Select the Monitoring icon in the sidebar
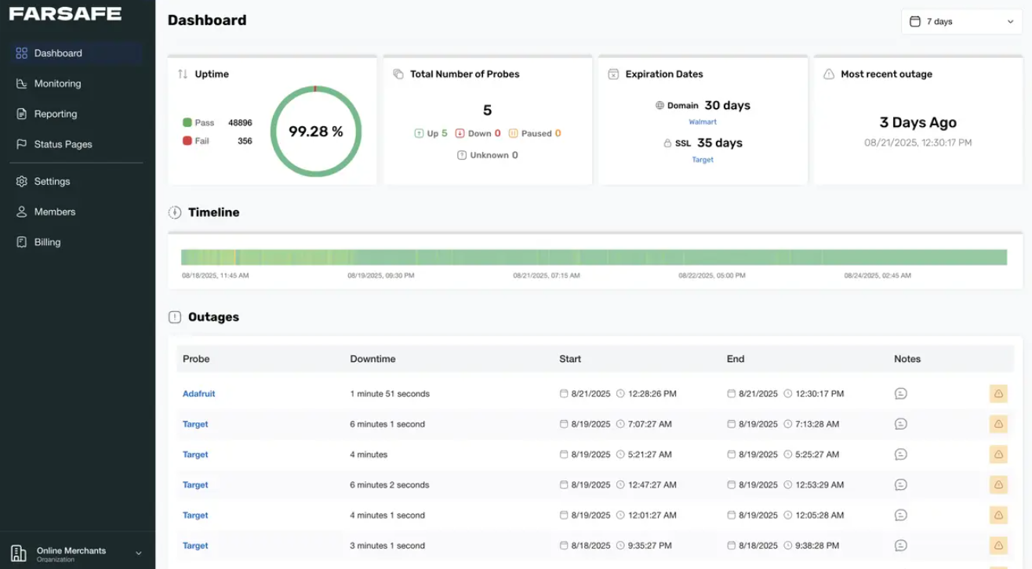This screenshot has height=569, width=1032. pyautogui.click(x=20, y=83)
